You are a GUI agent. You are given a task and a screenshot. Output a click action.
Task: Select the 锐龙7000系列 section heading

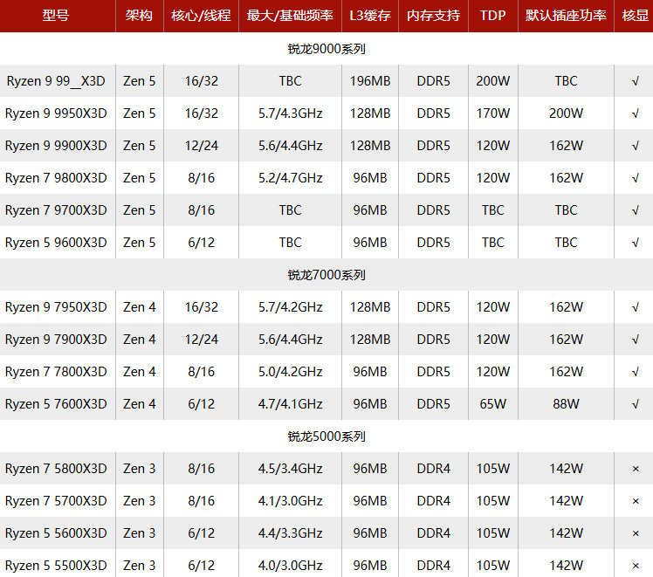[x=326, y=275]
